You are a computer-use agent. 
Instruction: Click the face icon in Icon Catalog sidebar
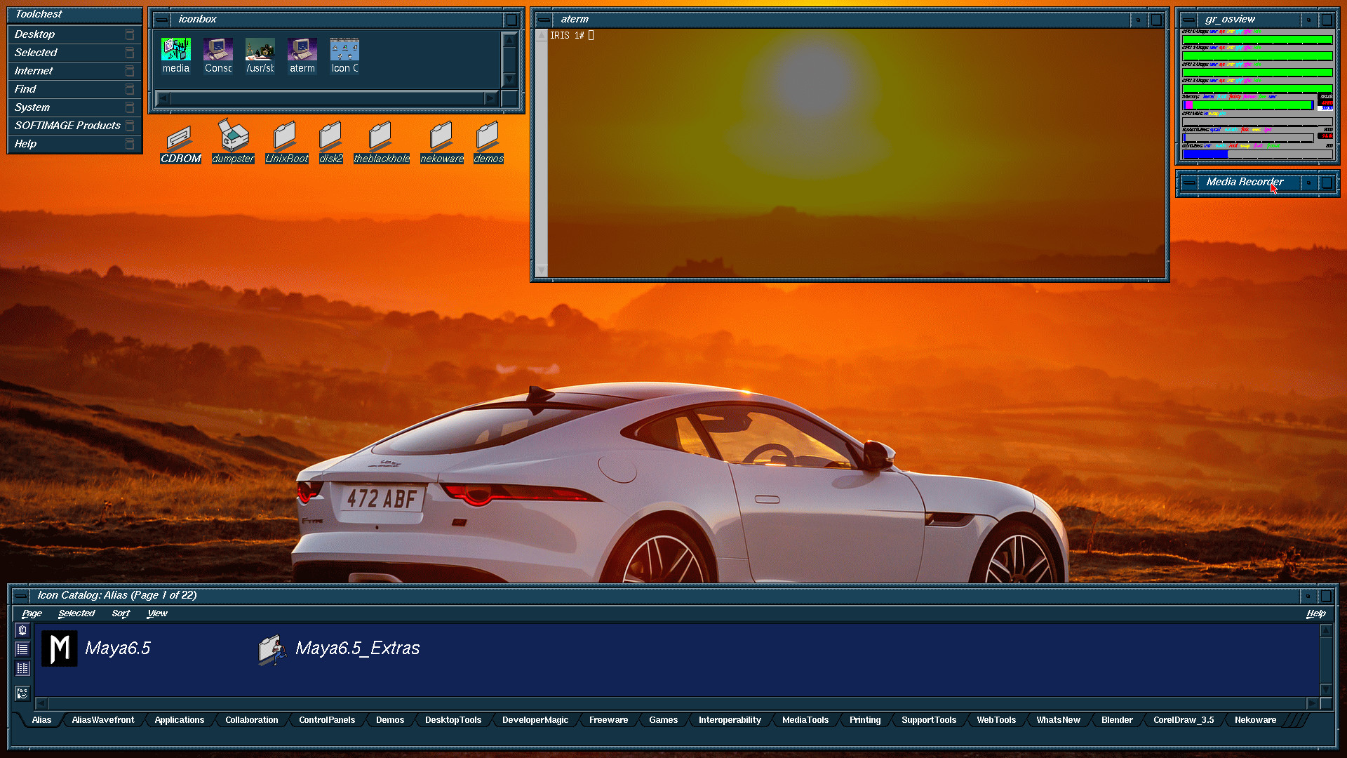pyautogui.click(x=22, y=693)
